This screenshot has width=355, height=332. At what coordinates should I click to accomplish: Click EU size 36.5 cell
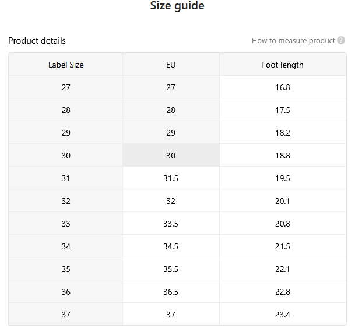pyautogui.click(x=171, y=291)
